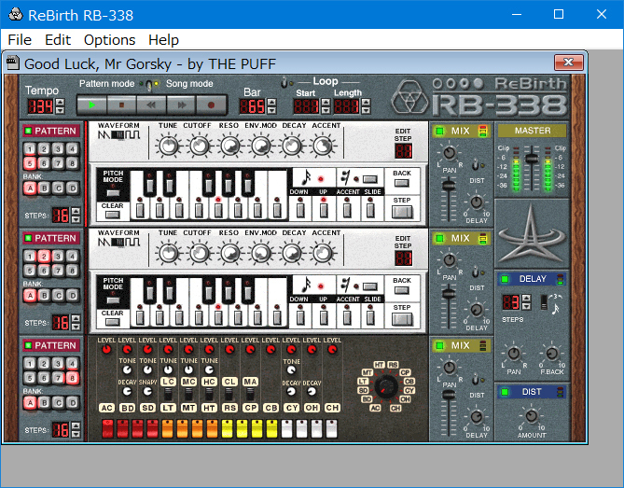Screen dimensions: 624x488
Task: Adjust RESO knob on second synth
Action: coord(230,253)
